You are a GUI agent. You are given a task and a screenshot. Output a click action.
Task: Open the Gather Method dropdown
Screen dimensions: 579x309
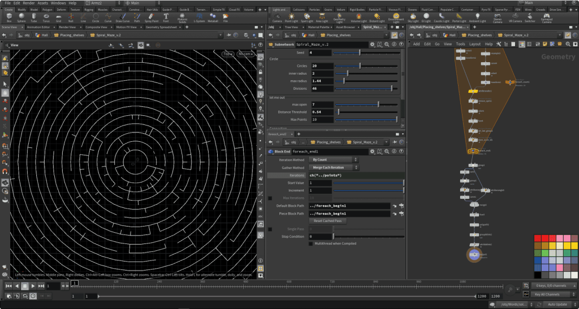coord(334,167)
